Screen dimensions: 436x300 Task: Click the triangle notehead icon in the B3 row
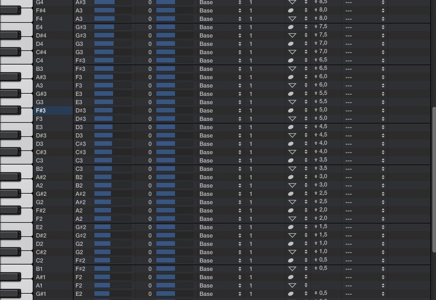click(292, 69)
